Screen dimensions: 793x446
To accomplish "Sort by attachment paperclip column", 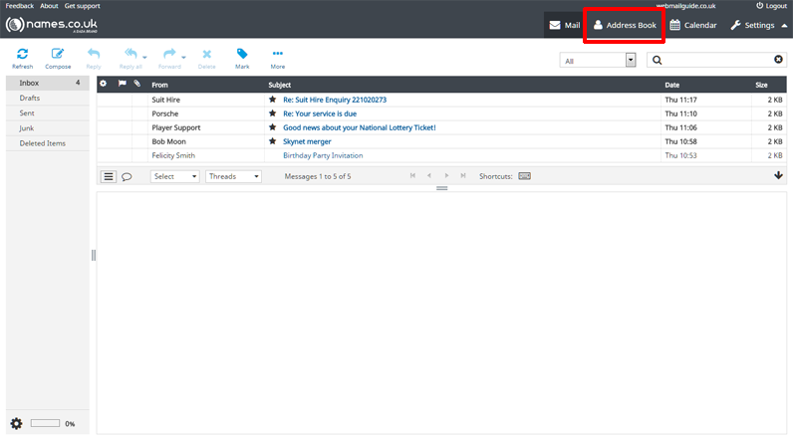I will (137, 84).
